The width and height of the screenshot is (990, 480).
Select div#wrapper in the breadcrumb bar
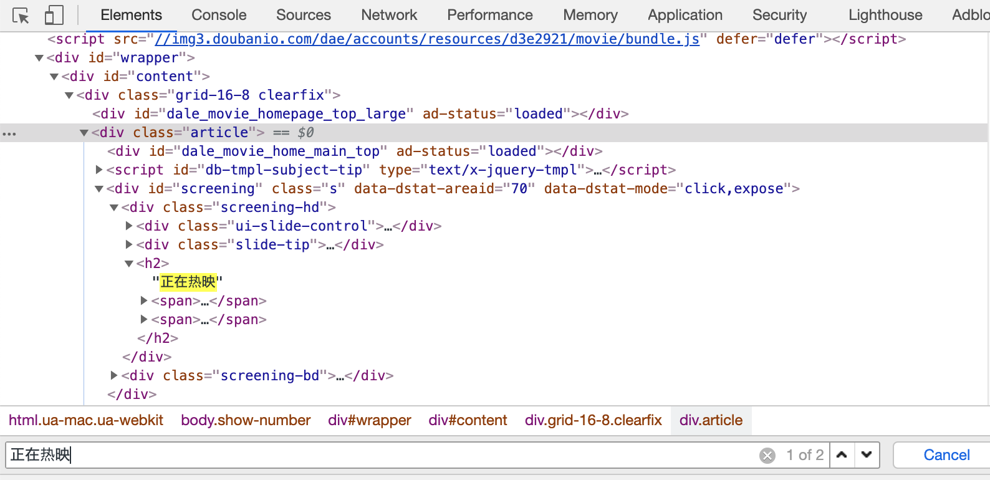(370, 420)
